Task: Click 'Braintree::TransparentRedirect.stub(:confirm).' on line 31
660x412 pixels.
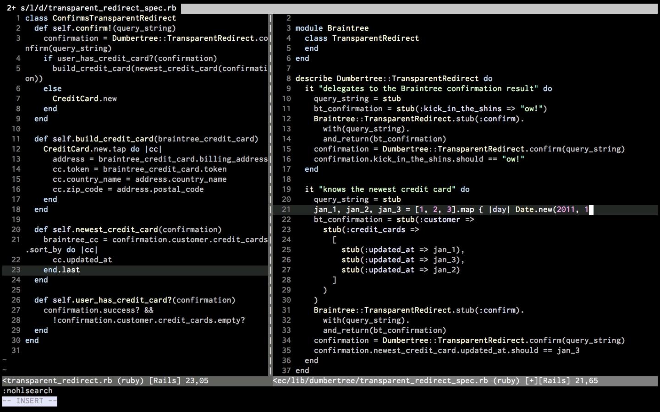Action: click(419, 310)
